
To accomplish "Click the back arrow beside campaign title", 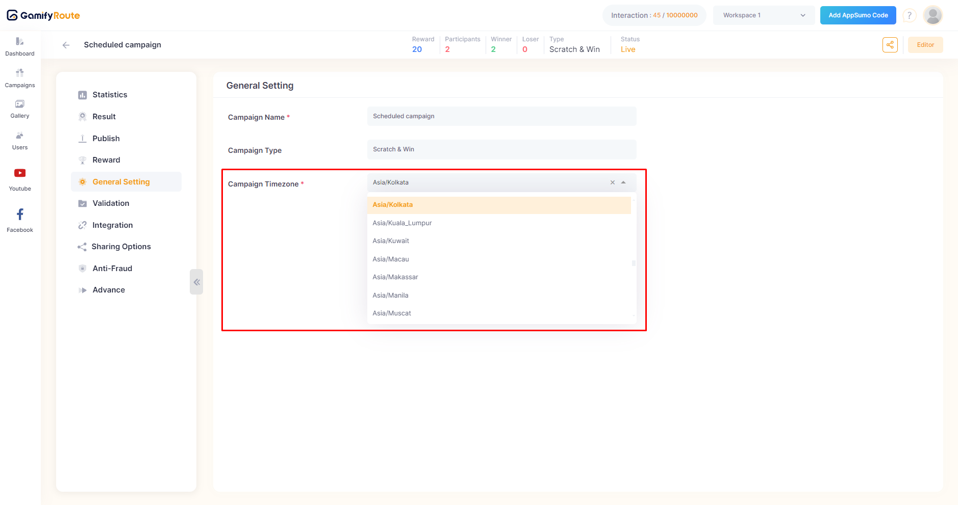I will (66, 45).
